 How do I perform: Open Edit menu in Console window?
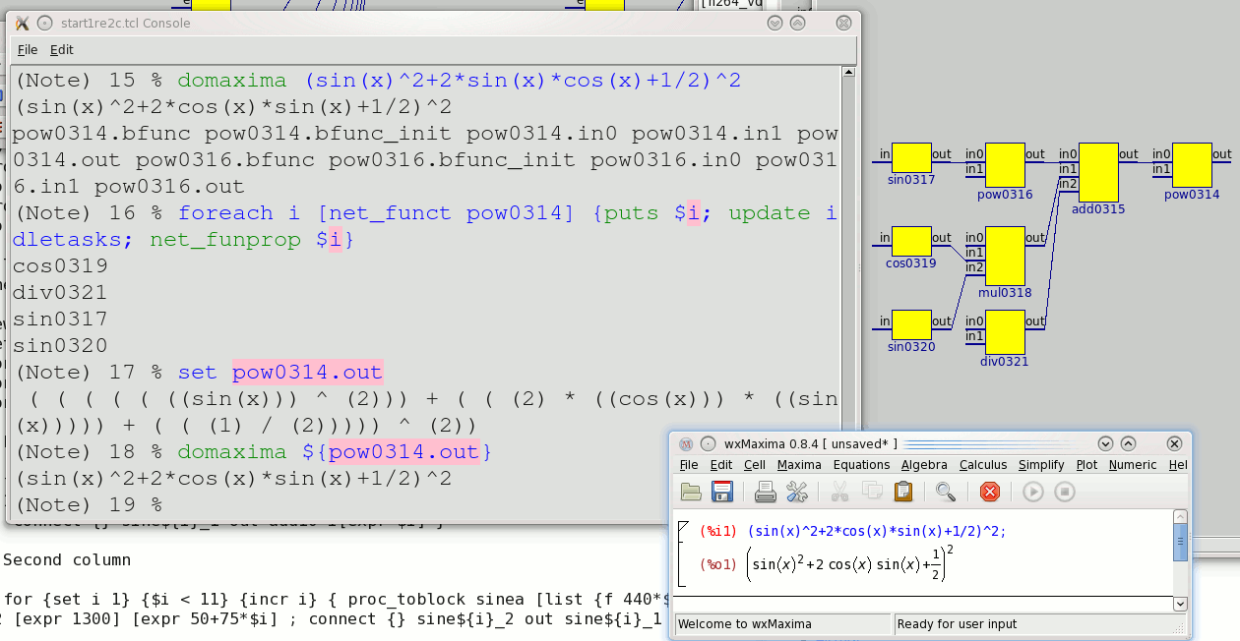click(62, 50)
